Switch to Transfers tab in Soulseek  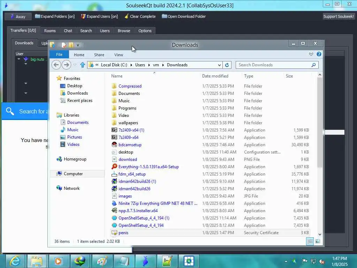point(23,30)
